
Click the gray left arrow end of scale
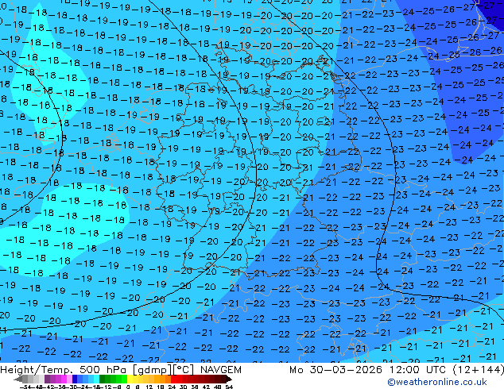tap(18, 379)
